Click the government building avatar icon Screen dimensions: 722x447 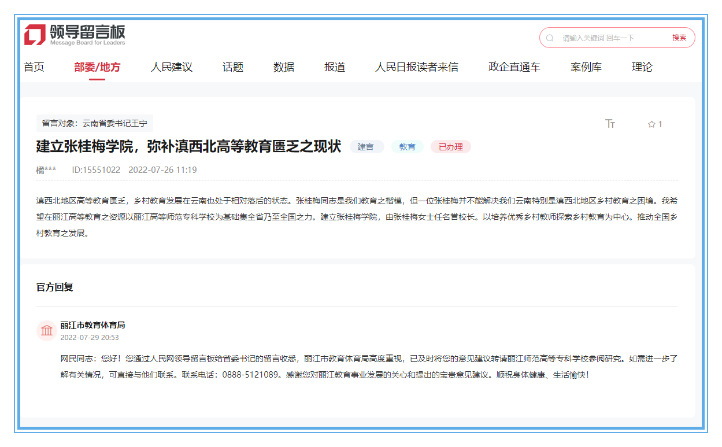pos(47,331)
